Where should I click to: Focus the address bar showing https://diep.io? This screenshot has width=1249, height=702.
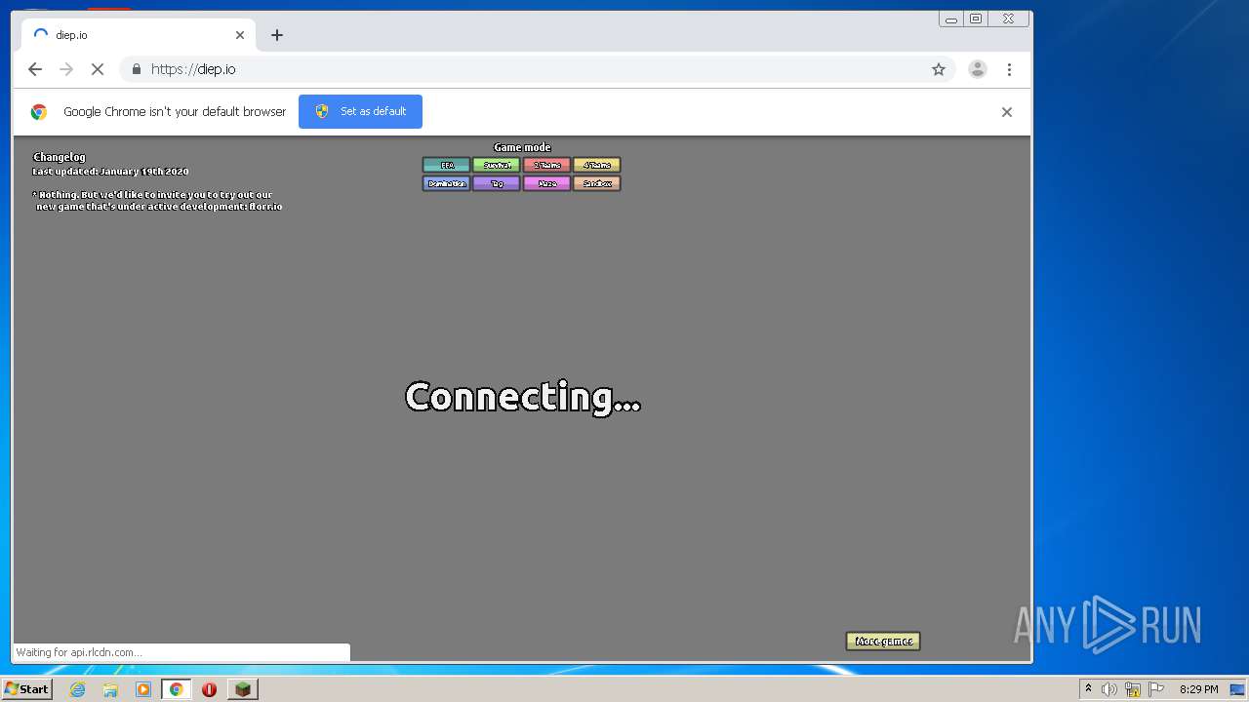pyautogui.click(x=537, y=69)
